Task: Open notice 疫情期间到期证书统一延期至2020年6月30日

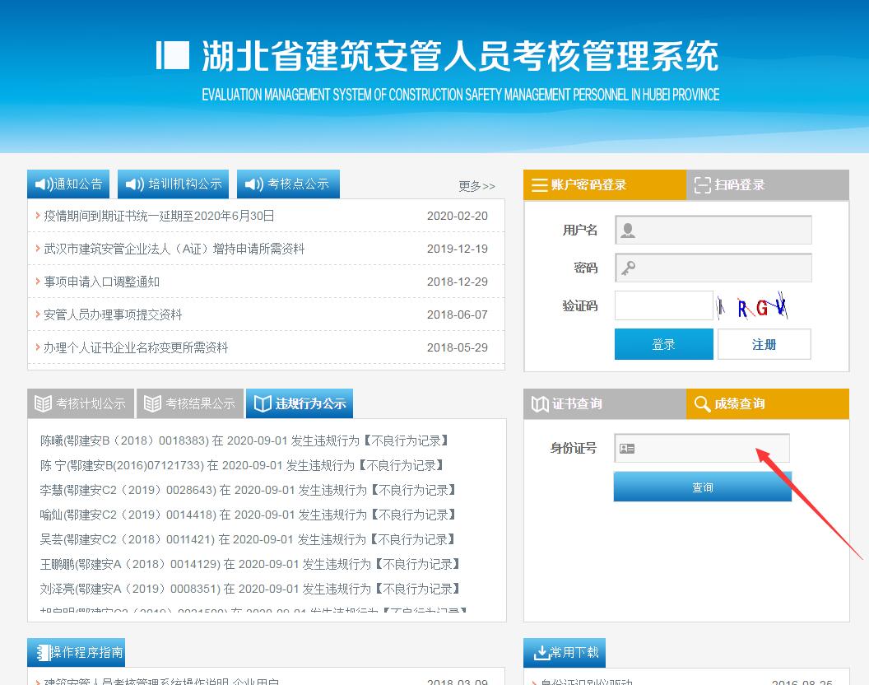Action: (x=159, y=216)
